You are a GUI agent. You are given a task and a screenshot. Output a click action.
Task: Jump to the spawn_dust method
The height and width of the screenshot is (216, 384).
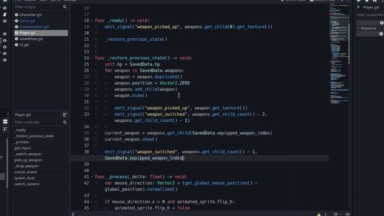pos(25,178)
